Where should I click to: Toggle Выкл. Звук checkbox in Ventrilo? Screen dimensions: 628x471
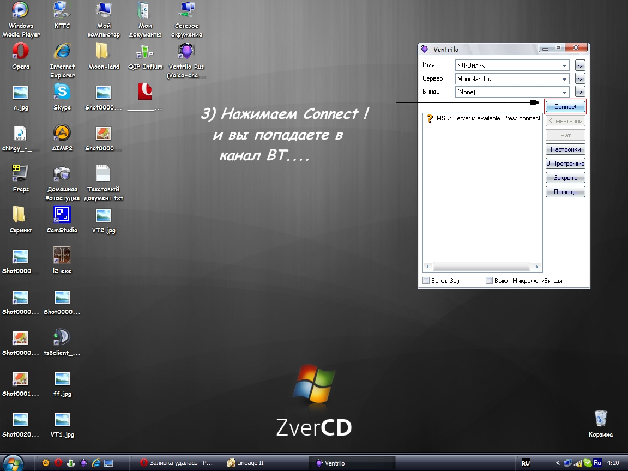(426, 280)
